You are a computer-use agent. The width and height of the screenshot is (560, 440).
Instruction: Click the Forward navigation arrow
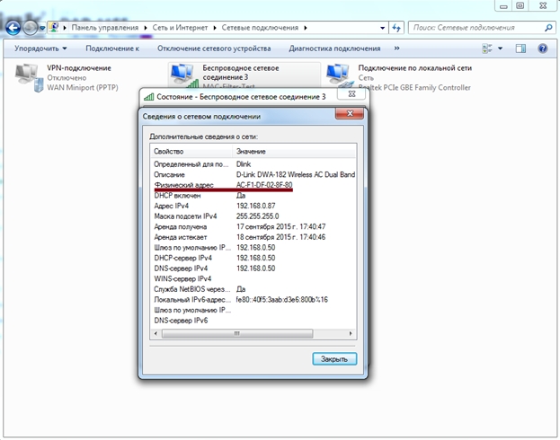coord(31,29)
